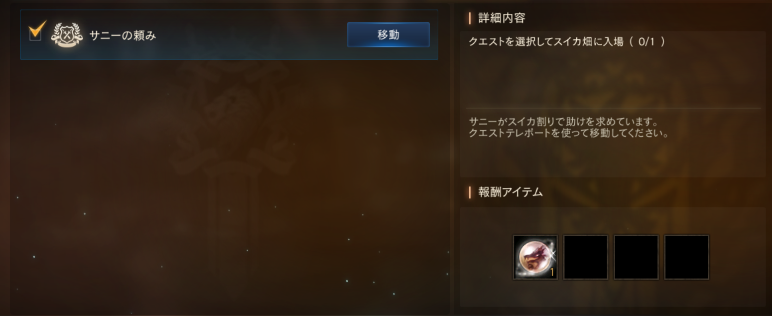The image size is (772, 316).
Task: Open the dragon orb reward item icon
Action: [535, 257]
